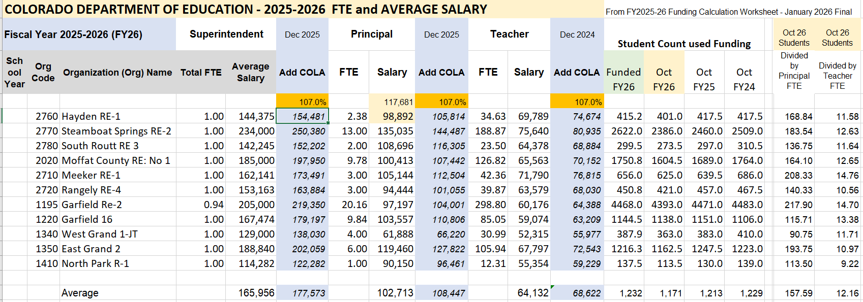This screenshot has width=863, height=302.
Task: Click Hayden Oct FY24 value 417.5
Action: (744, 116)
